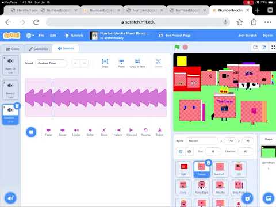
Task: Open the Choose a Sound button
Action: [x=10, y=198]
